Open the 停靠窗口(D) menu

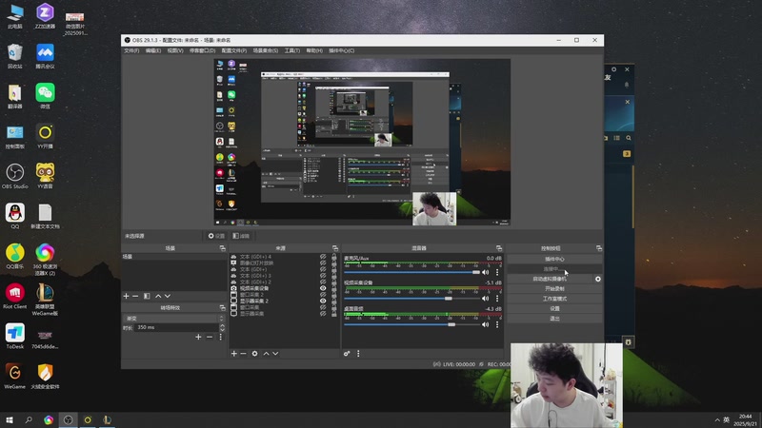[202, 50]
